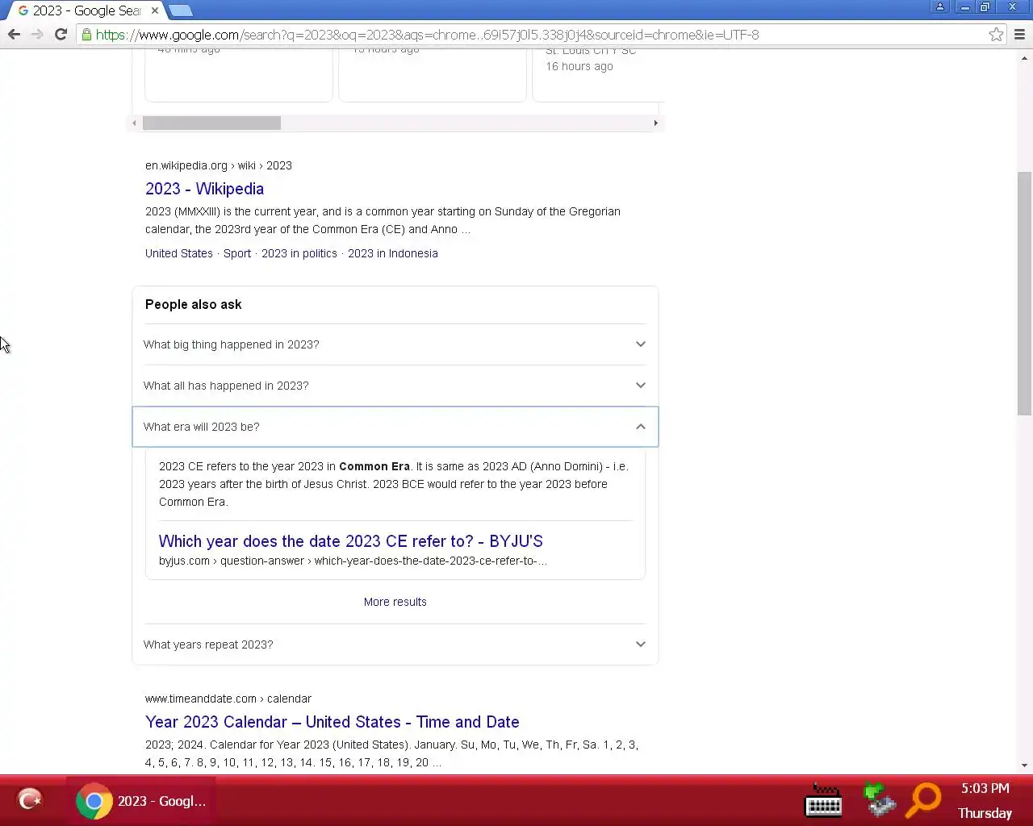Open Year 2023 Calendar Time and Date result
The image size is (1033, 826).
tap(332, 722)
